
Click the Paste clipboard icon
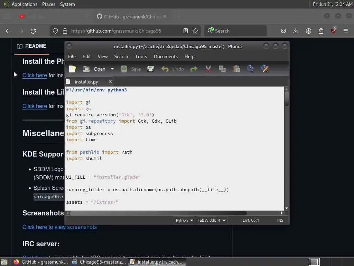[236, 69]
